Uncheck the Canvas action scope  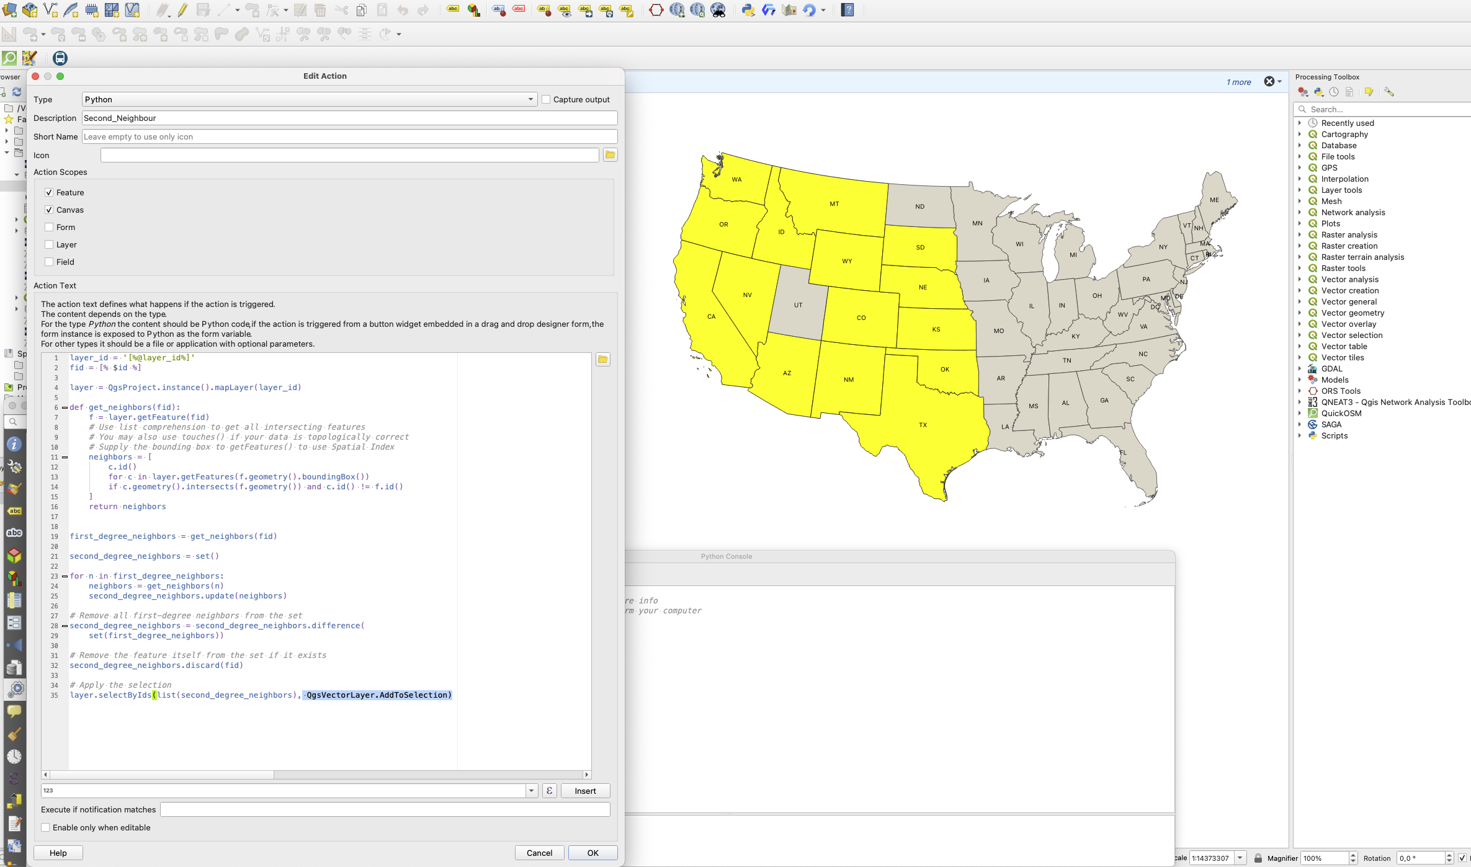49,210
